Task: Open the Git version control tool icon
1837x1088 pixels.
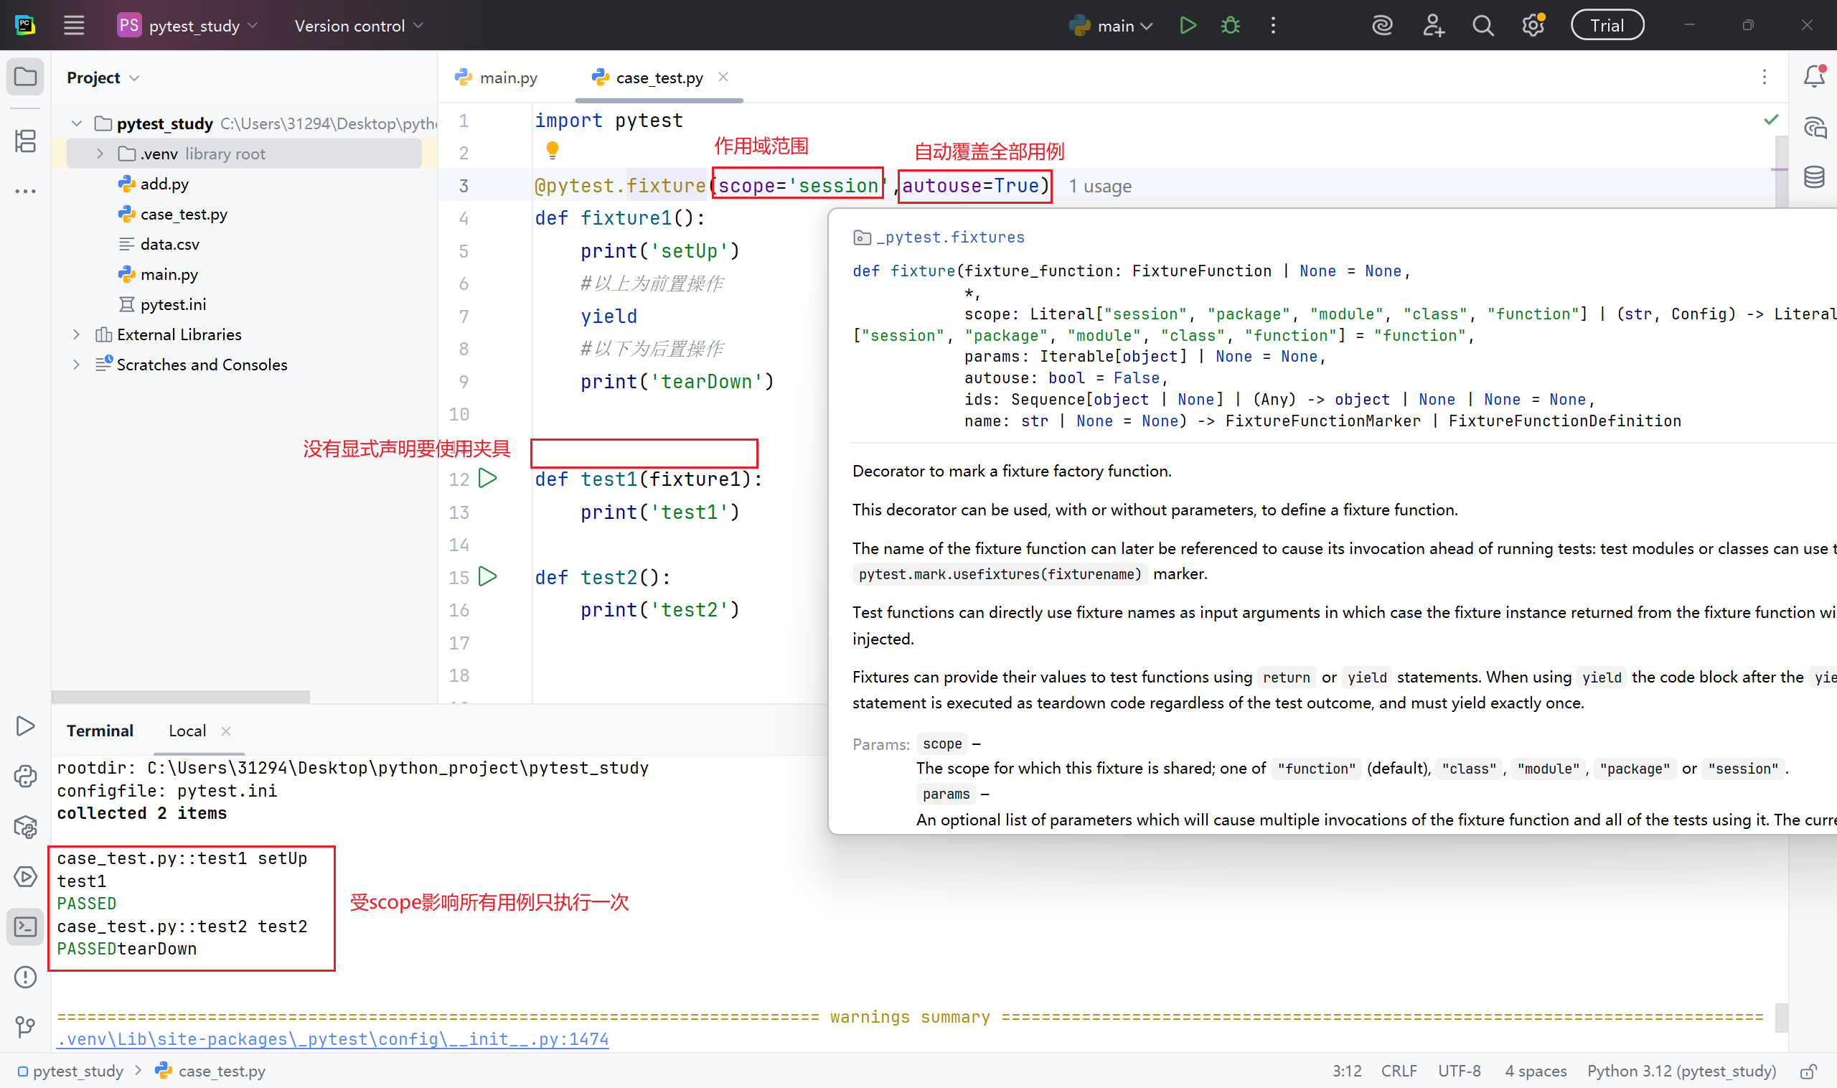Action: pos(26,1026)
